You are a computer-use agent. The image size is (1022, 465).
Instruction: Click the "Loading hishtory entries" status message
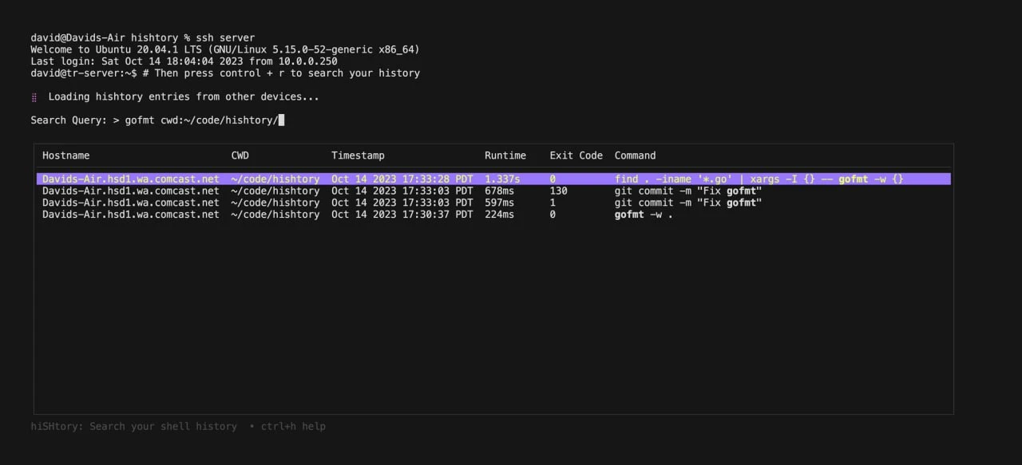[183, 97]
